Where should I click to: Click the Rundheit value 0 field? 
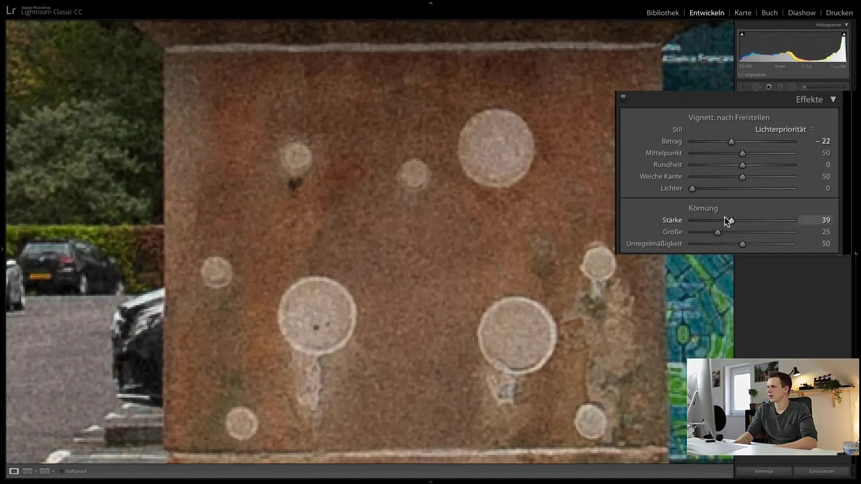coord(828,164)
